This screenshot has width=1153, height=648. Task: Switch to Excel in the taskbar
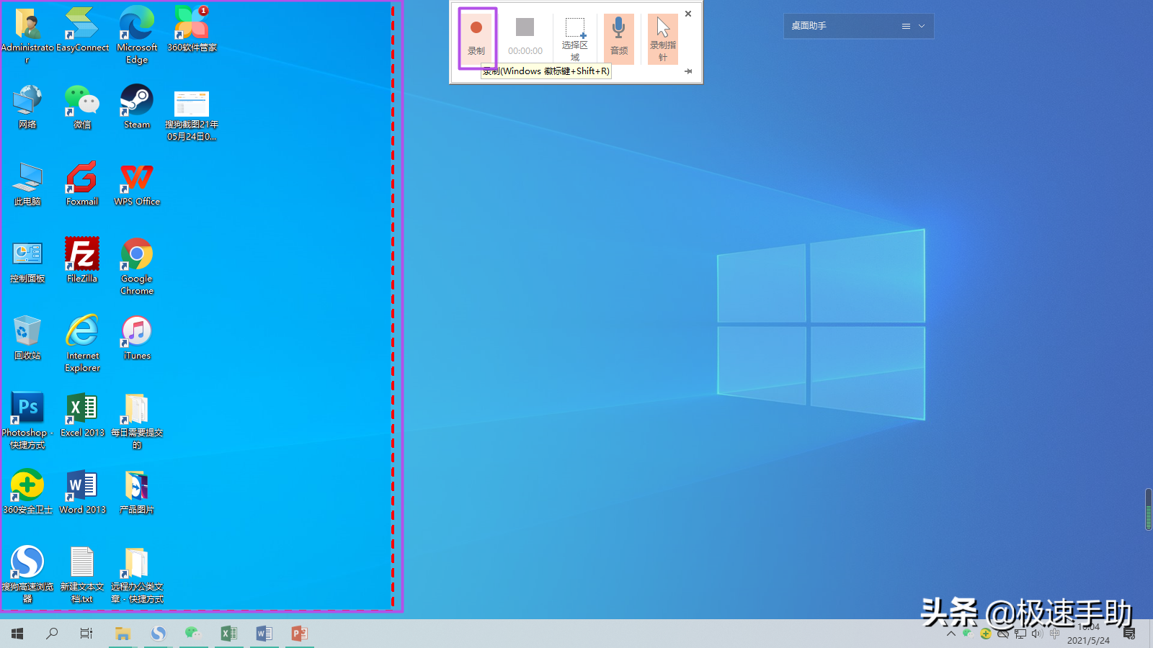coord(228,634)
